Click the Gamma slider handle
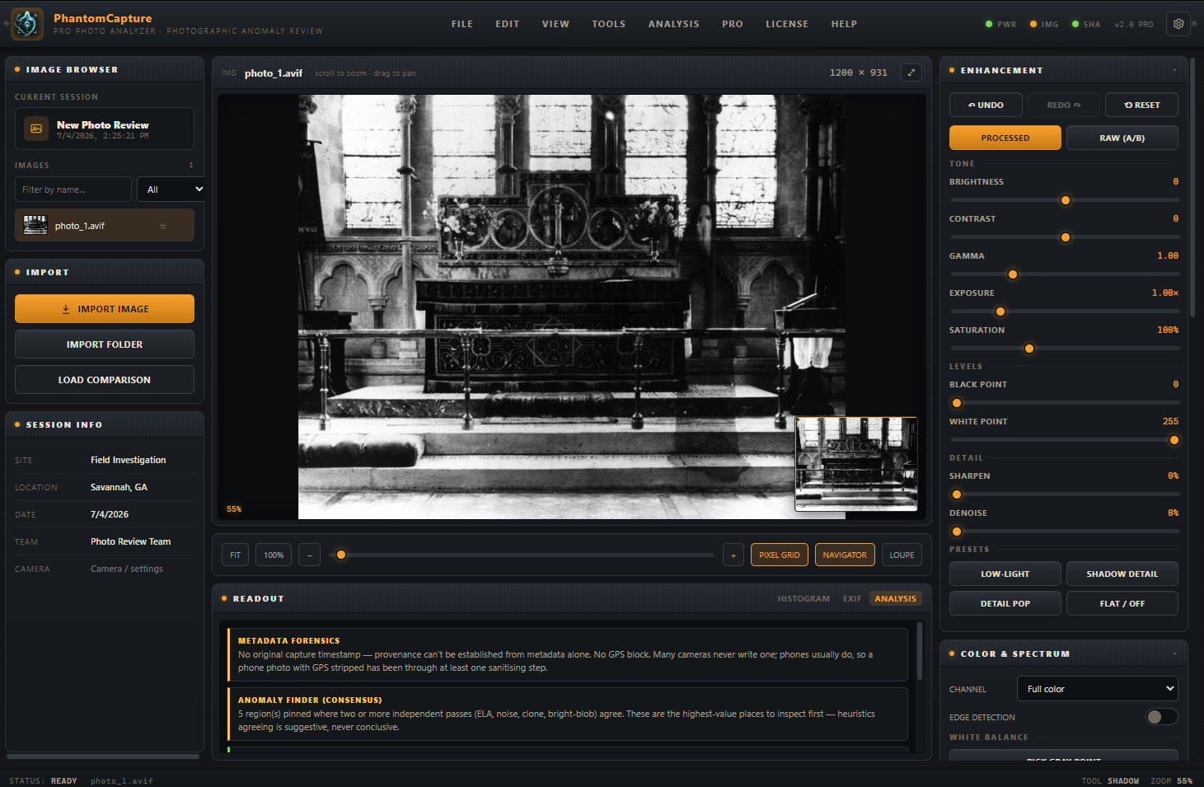Image resolution: width=1204 pixels, height=787 pixels. pos(1013,274)
